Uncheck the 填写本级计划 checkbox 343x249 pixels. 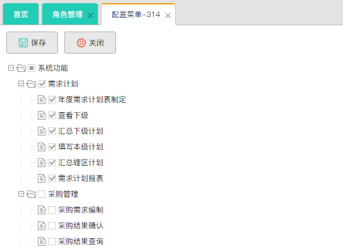(x=52, y=147)
